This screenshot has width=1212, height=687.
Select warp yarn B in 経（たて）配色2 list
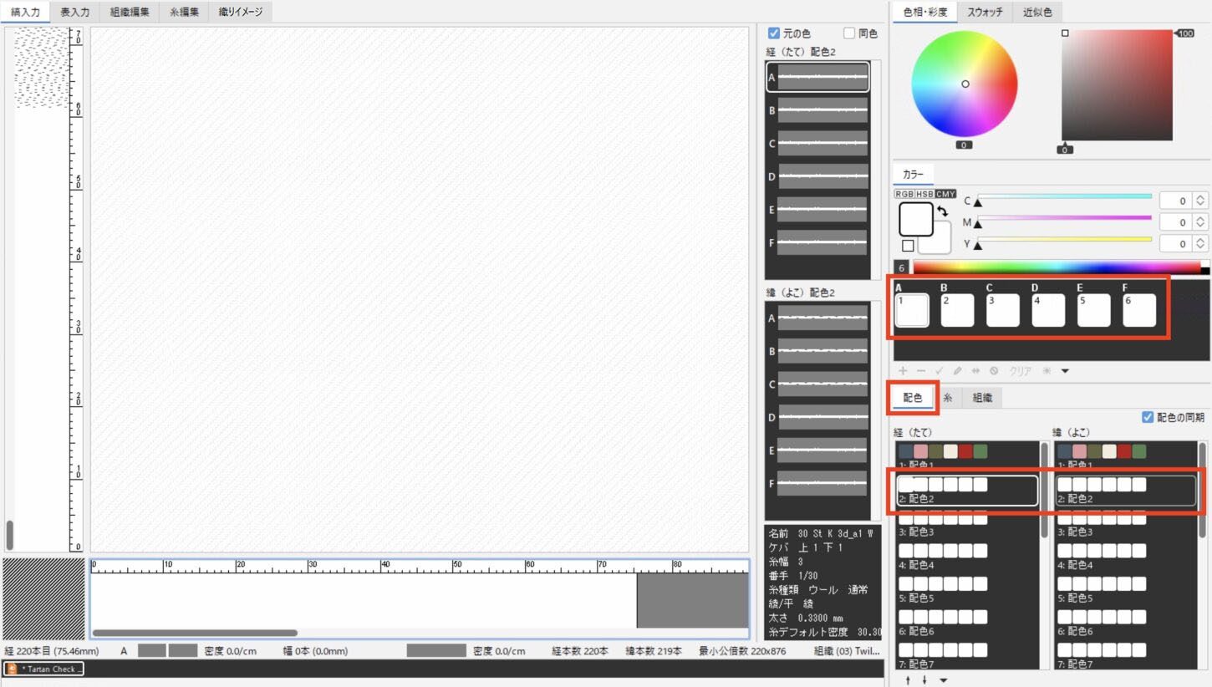coord(817,110)
